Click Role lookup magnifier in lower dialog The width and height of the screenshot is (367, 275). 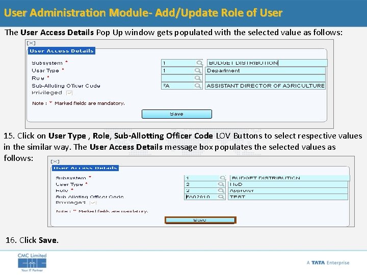point(221,190)
